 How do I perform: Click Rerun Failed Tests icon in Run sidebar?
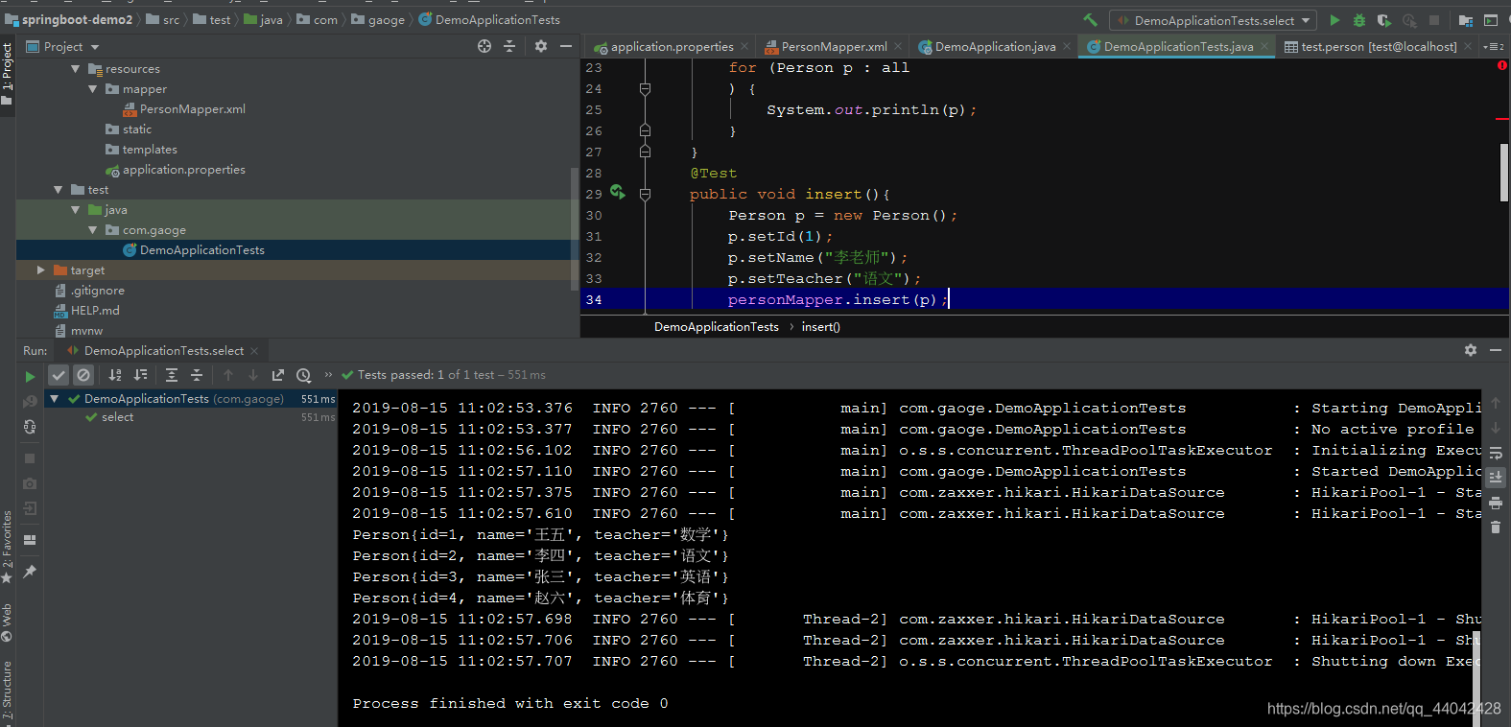coord(30,401)
